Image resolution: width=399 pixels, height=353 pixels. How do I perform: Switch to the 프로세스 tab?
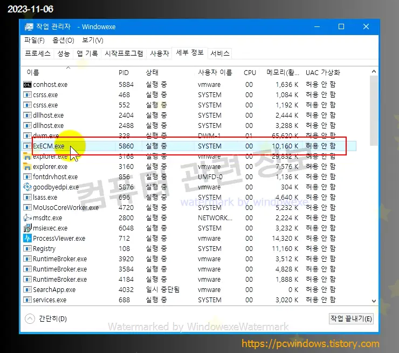(x=38, y=53)
